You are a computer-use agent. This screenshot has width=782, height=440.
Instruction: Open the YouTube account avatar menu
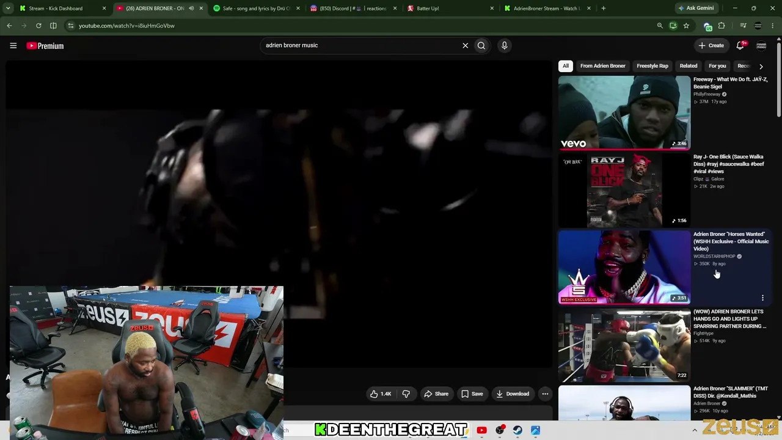click(761, 45)
